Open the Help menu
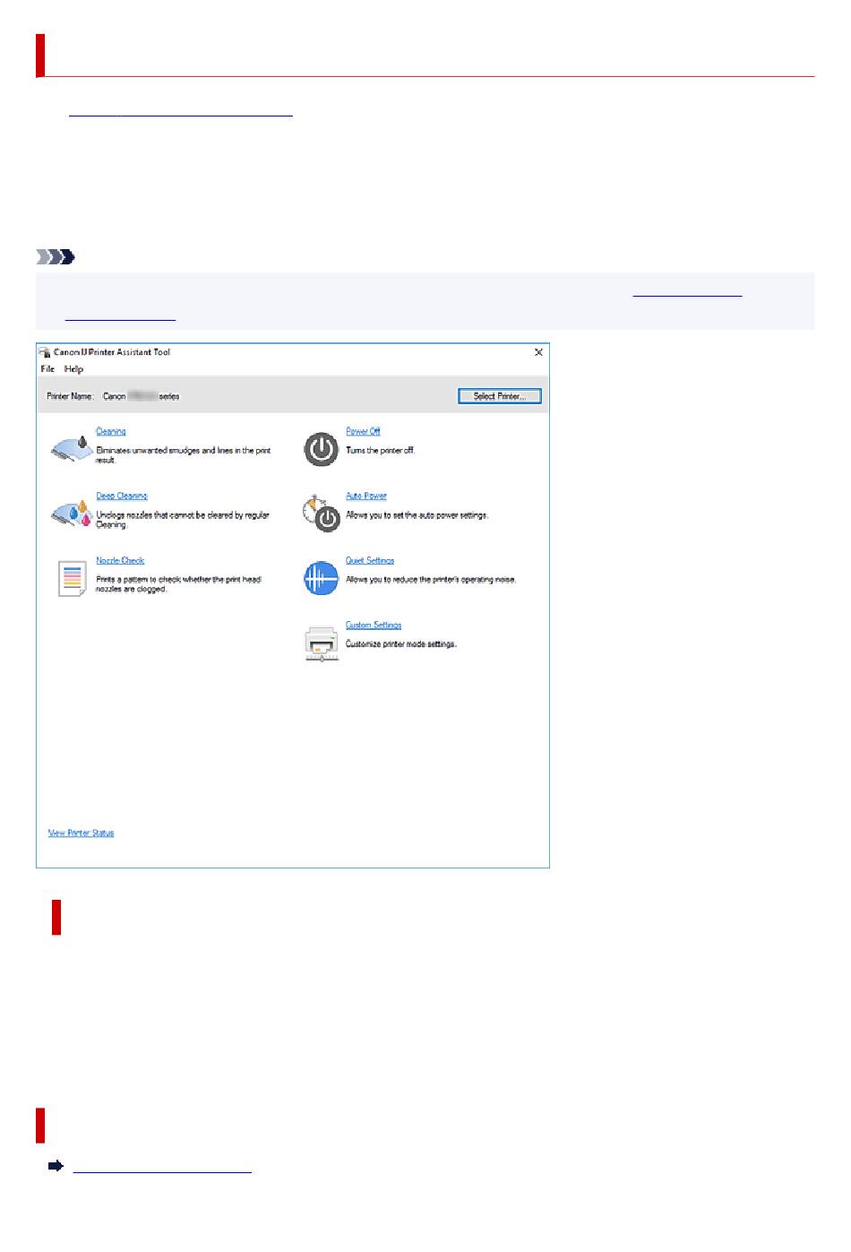Screen dimensions: 851x1252 coord(73,369)
